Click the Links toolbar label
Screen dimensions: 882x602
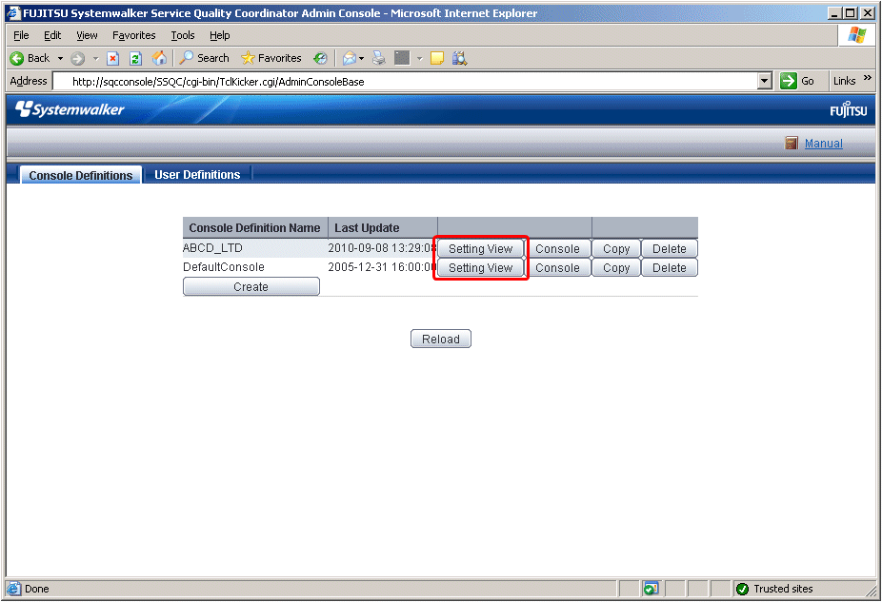click(844, 82)
